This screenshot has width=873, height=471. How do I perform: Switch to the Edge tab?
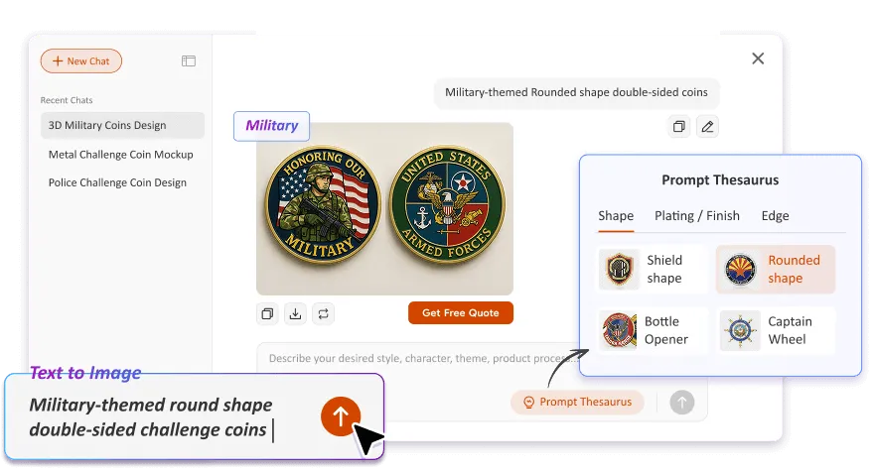775,216
